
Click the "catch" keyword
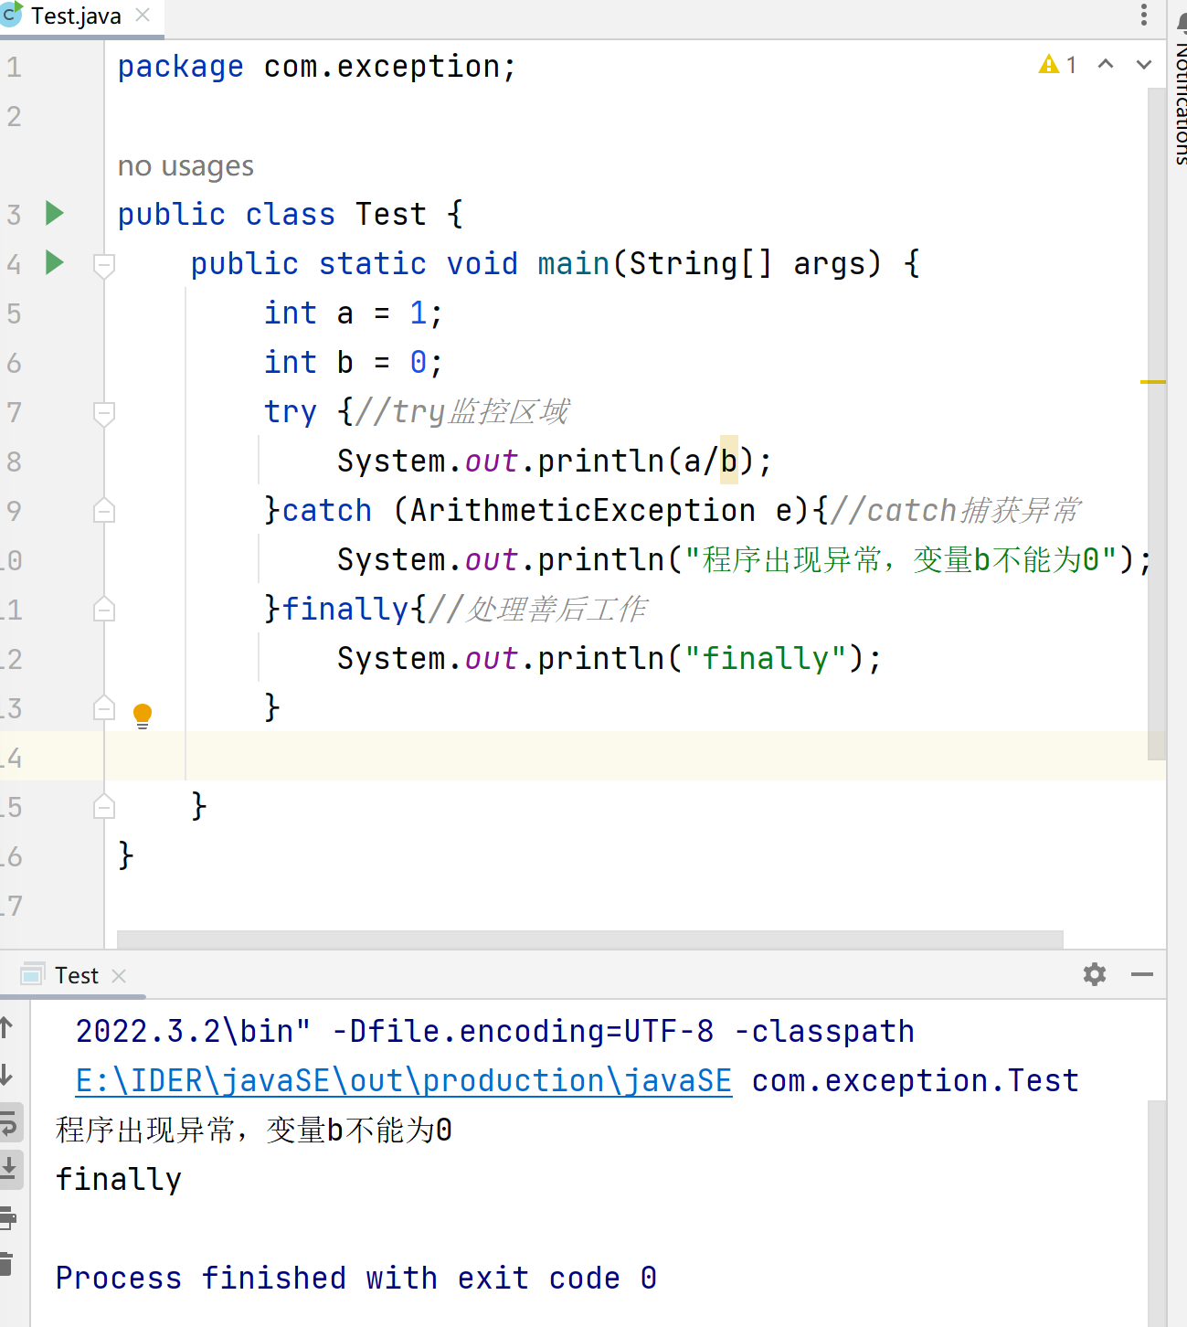[x=327, y=510]
